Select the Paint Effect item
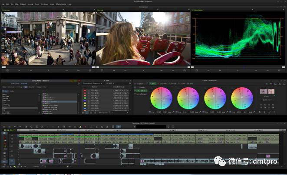 click(49, 100)
